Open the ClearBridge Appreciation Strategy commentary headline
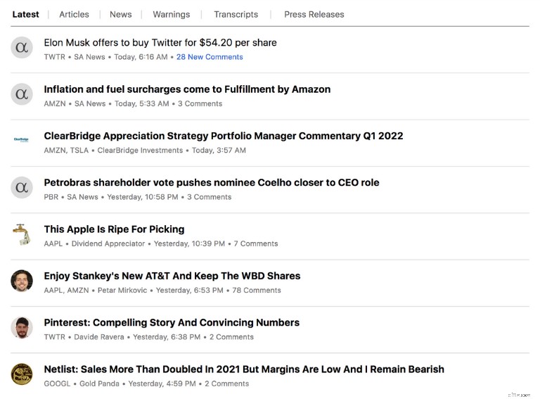 click(223, 136)
